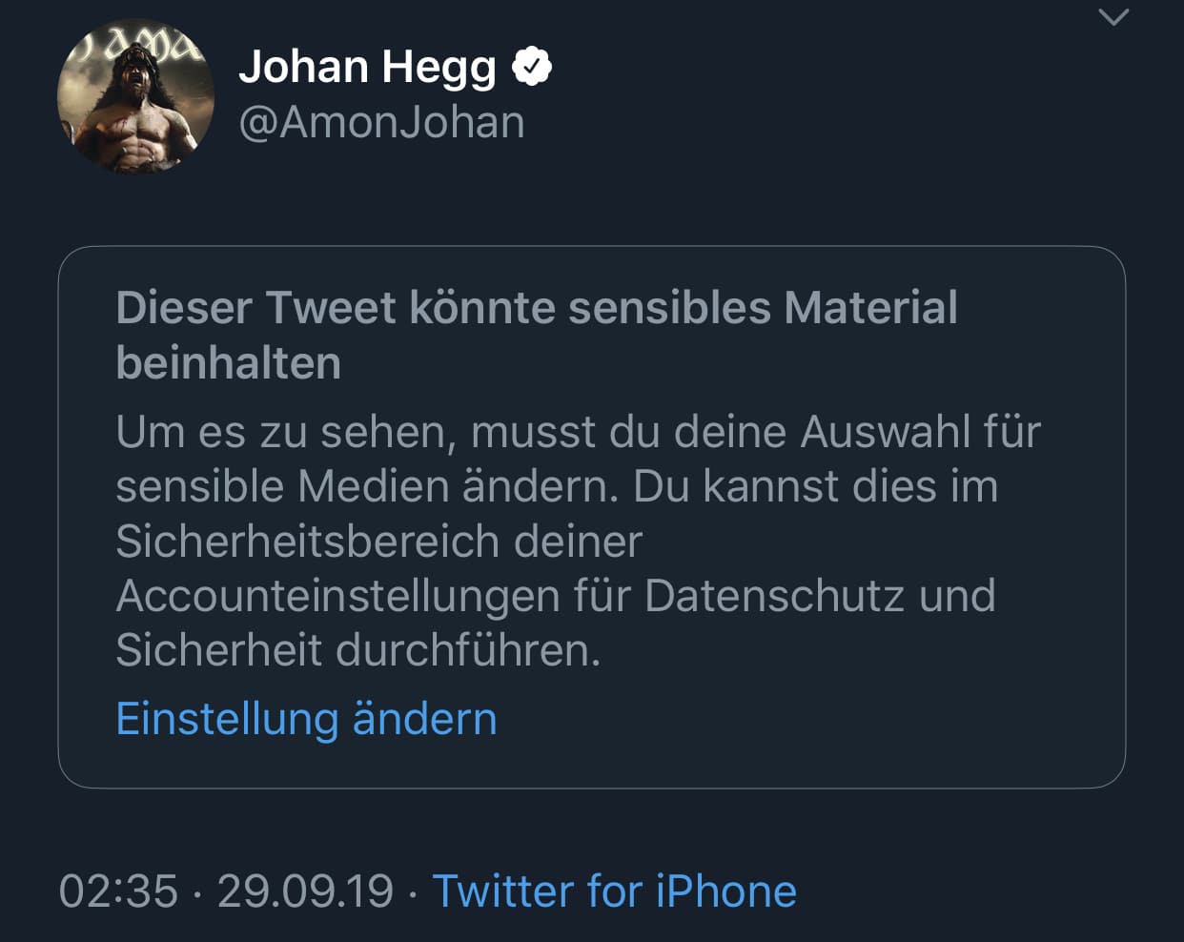Click the words 'Datenschutz und' in the warning

pos(820,596)
